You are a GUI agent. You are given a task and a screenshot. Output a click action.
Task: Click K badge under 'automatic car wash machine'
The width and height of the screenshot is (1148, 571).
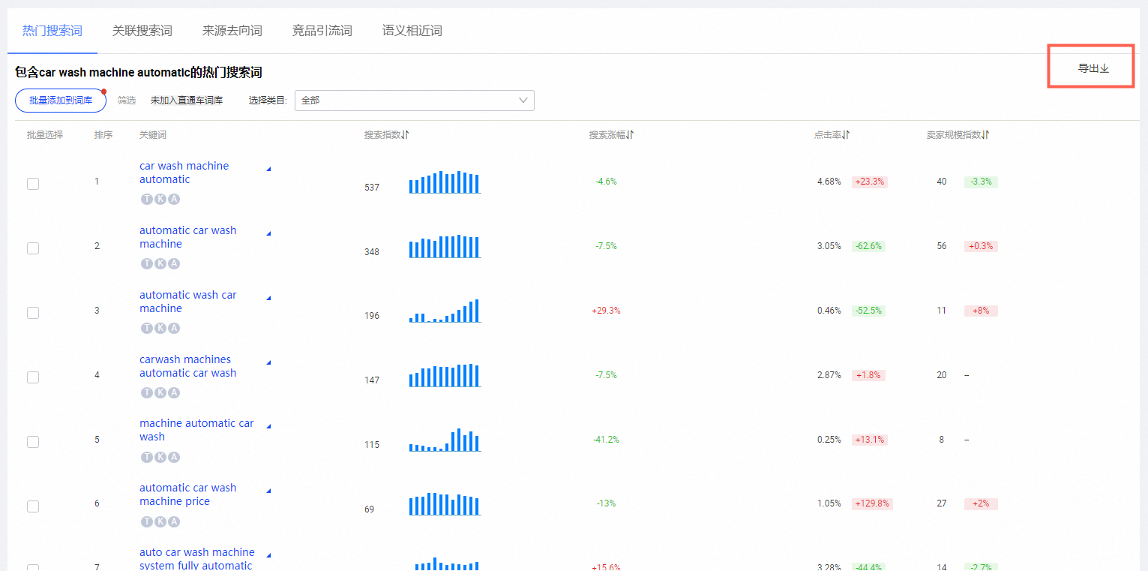point(160,264)
